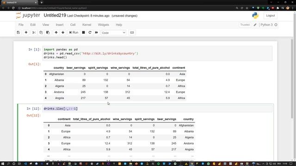Click 'total_litres_of_pure_alcohol' header in reversed table

coord(92,119)
